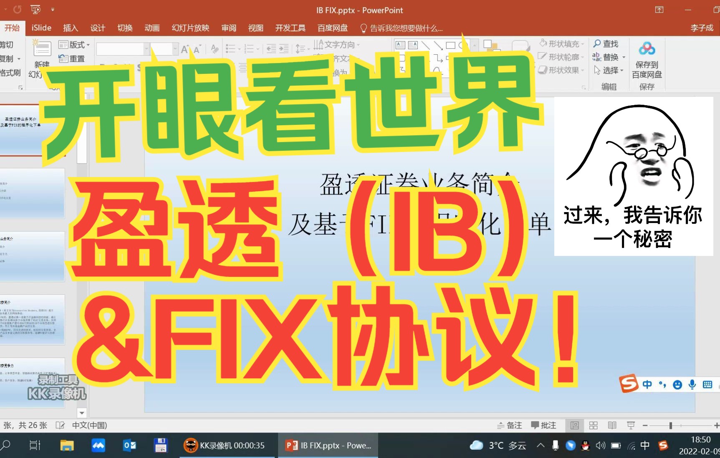The height and width of the screenshot is (458, 720).
Task: Open the Slide Show (幻灯片放映) tab
Action: click(190, 28)
